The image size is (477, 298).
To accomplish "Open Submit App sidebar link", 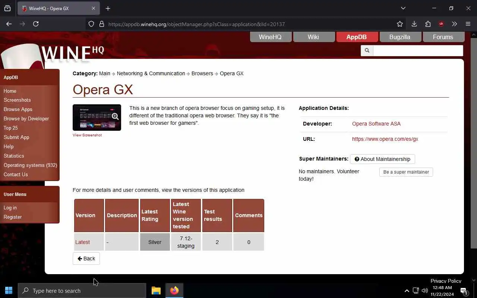I will 16,137.
